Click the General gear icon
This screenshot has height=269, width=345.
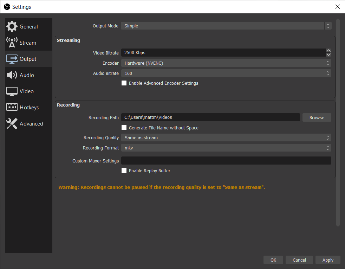(x=12, y=27)
